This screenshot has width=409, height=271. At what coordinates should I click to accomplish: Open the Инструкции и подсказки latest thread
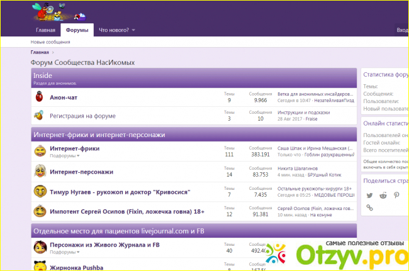303,113
